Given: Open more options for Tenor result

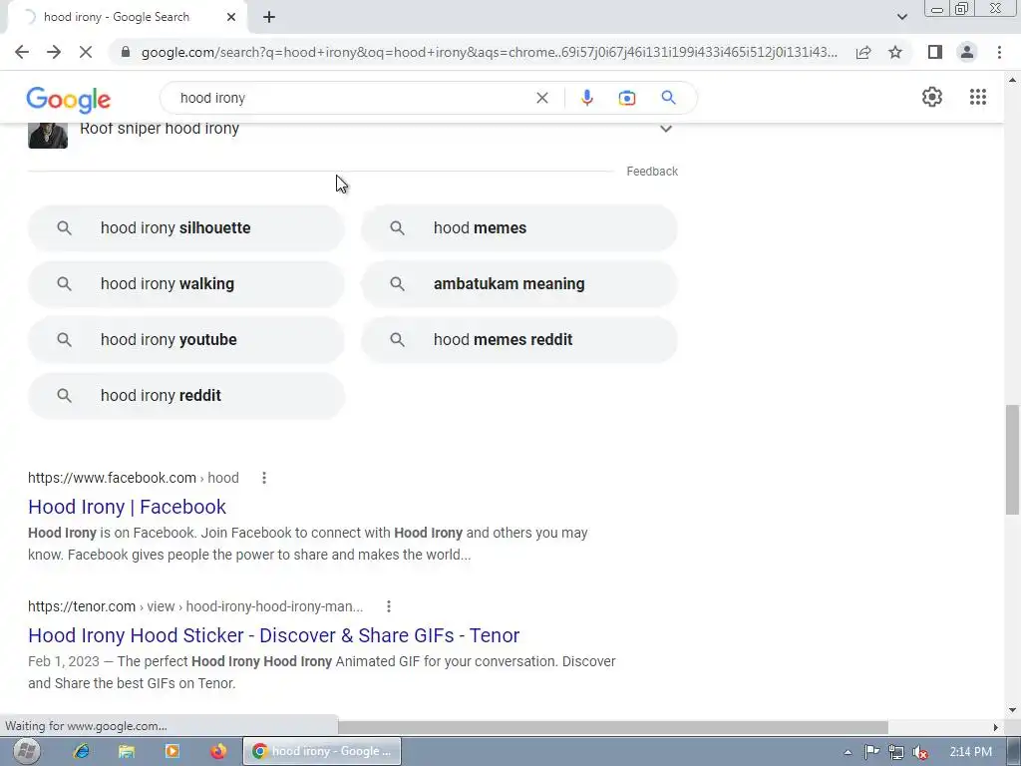Looking at the screenshot, I should click(x=388, y=606).
